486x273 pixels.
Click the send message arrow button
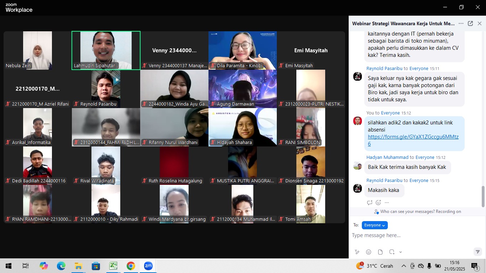pyautogui.click(x=478, y=252)
